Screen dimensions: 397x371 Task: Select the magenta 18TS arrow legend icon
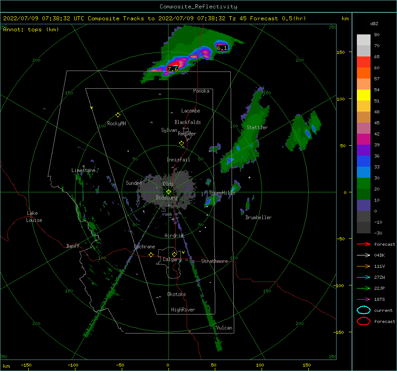[363, 300]
